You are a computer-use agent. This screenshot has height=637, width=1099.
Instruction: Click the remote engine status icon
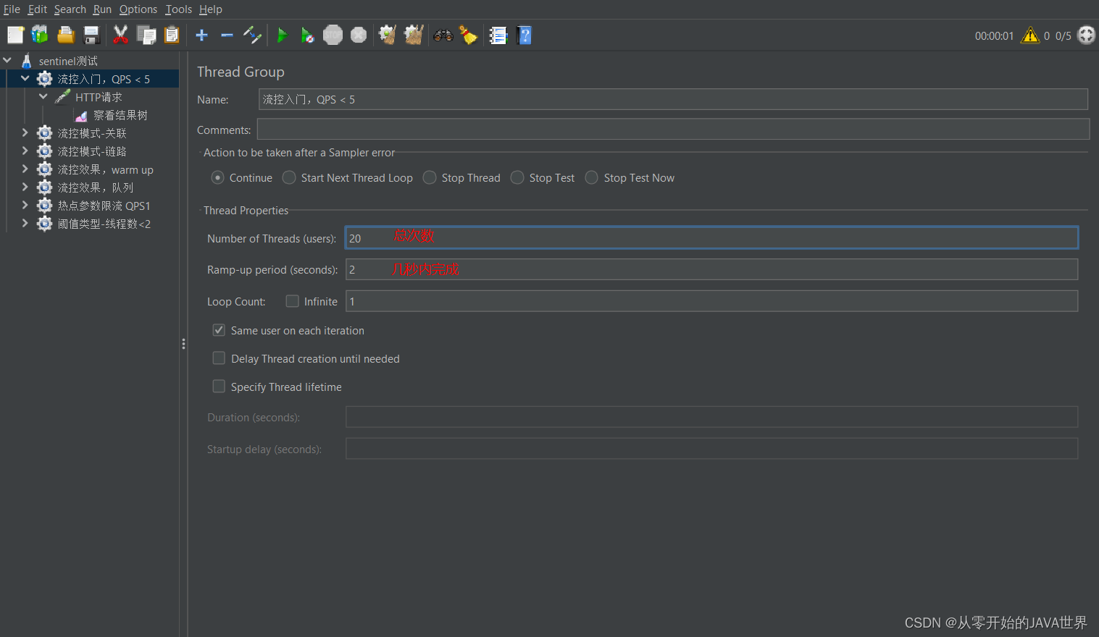[1087, 35]
